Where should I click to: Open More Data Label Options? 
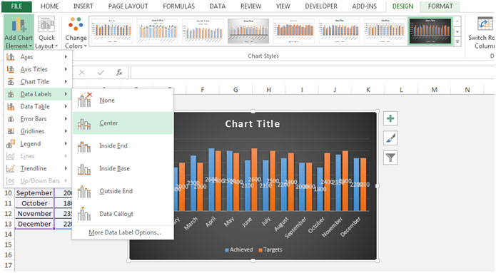125,232
